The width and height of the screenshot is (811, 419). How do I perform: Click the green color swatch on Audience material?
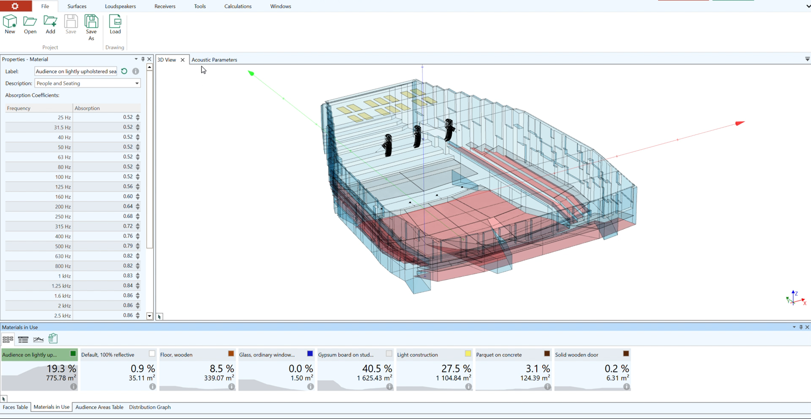73,353
